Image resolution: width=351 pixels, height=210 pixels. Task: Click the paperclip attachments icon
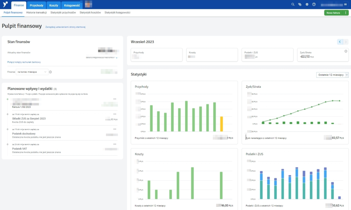[300, 4]
